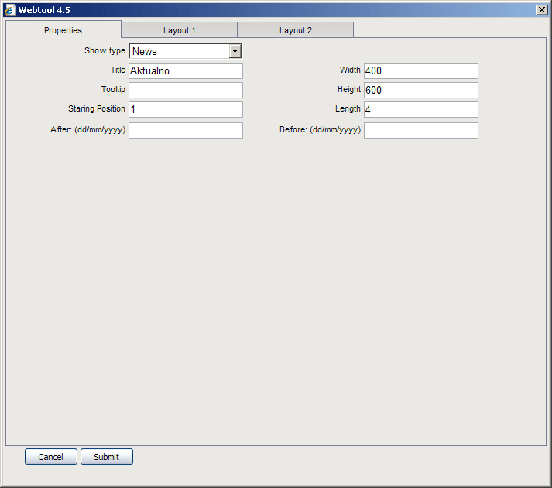Click the Show type label
Viewport: 552px width, 488px height.
[105, 50]
